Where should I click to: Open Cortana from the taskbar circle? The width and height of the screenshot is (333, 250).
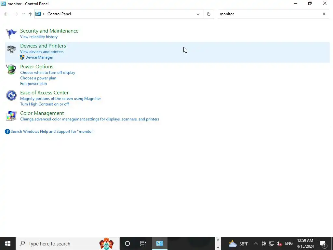tap(127, 243)
